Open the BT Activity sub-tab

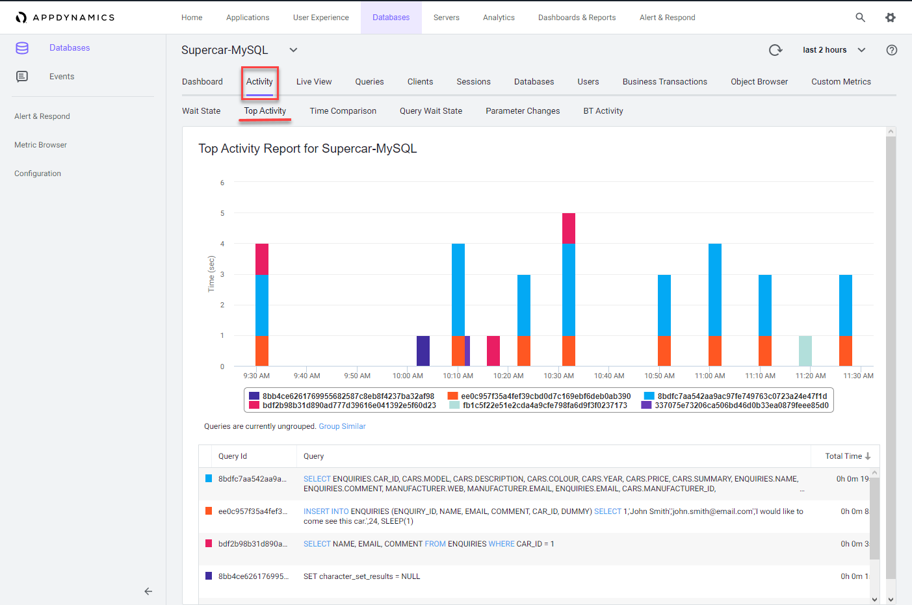pyautogui.click(x=603, y=111)
